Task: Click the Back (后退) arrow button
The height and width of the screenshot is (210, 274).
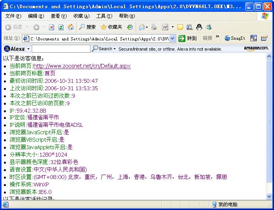Action: [14, 27]
